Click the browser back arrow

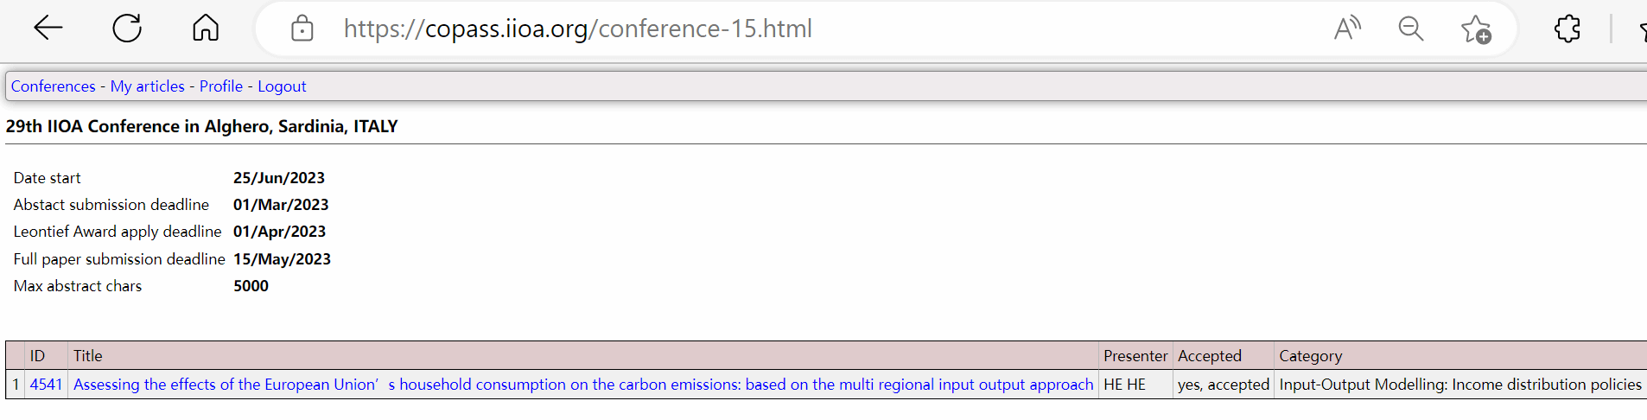click(48, 29)
